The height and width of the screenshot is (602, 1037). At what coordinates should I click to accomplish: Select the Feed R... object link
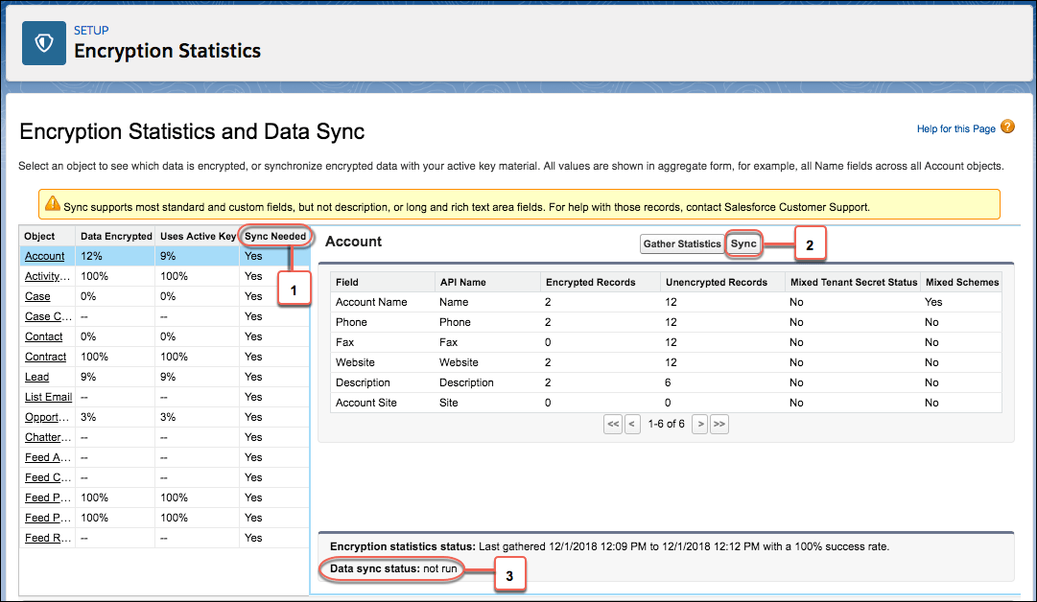48,538
